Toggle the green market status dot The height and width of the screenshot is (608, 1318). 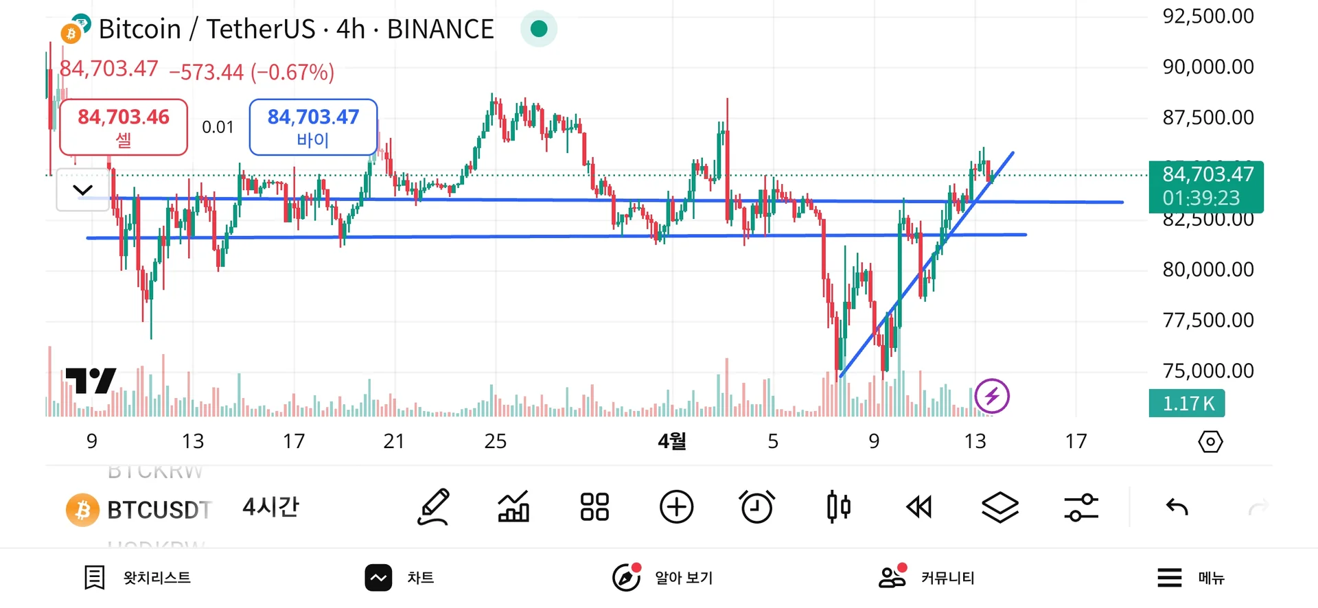pos(539,29)
